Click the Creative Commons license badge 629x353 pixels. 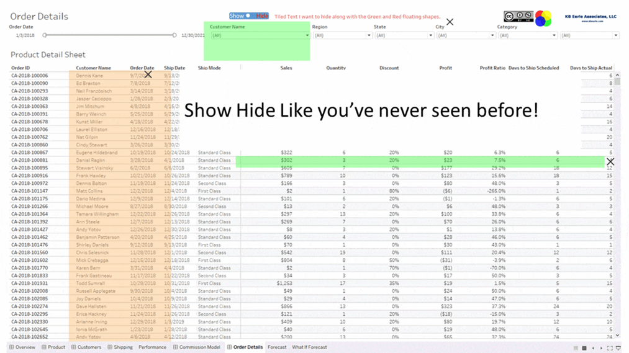tap(518, 17)
